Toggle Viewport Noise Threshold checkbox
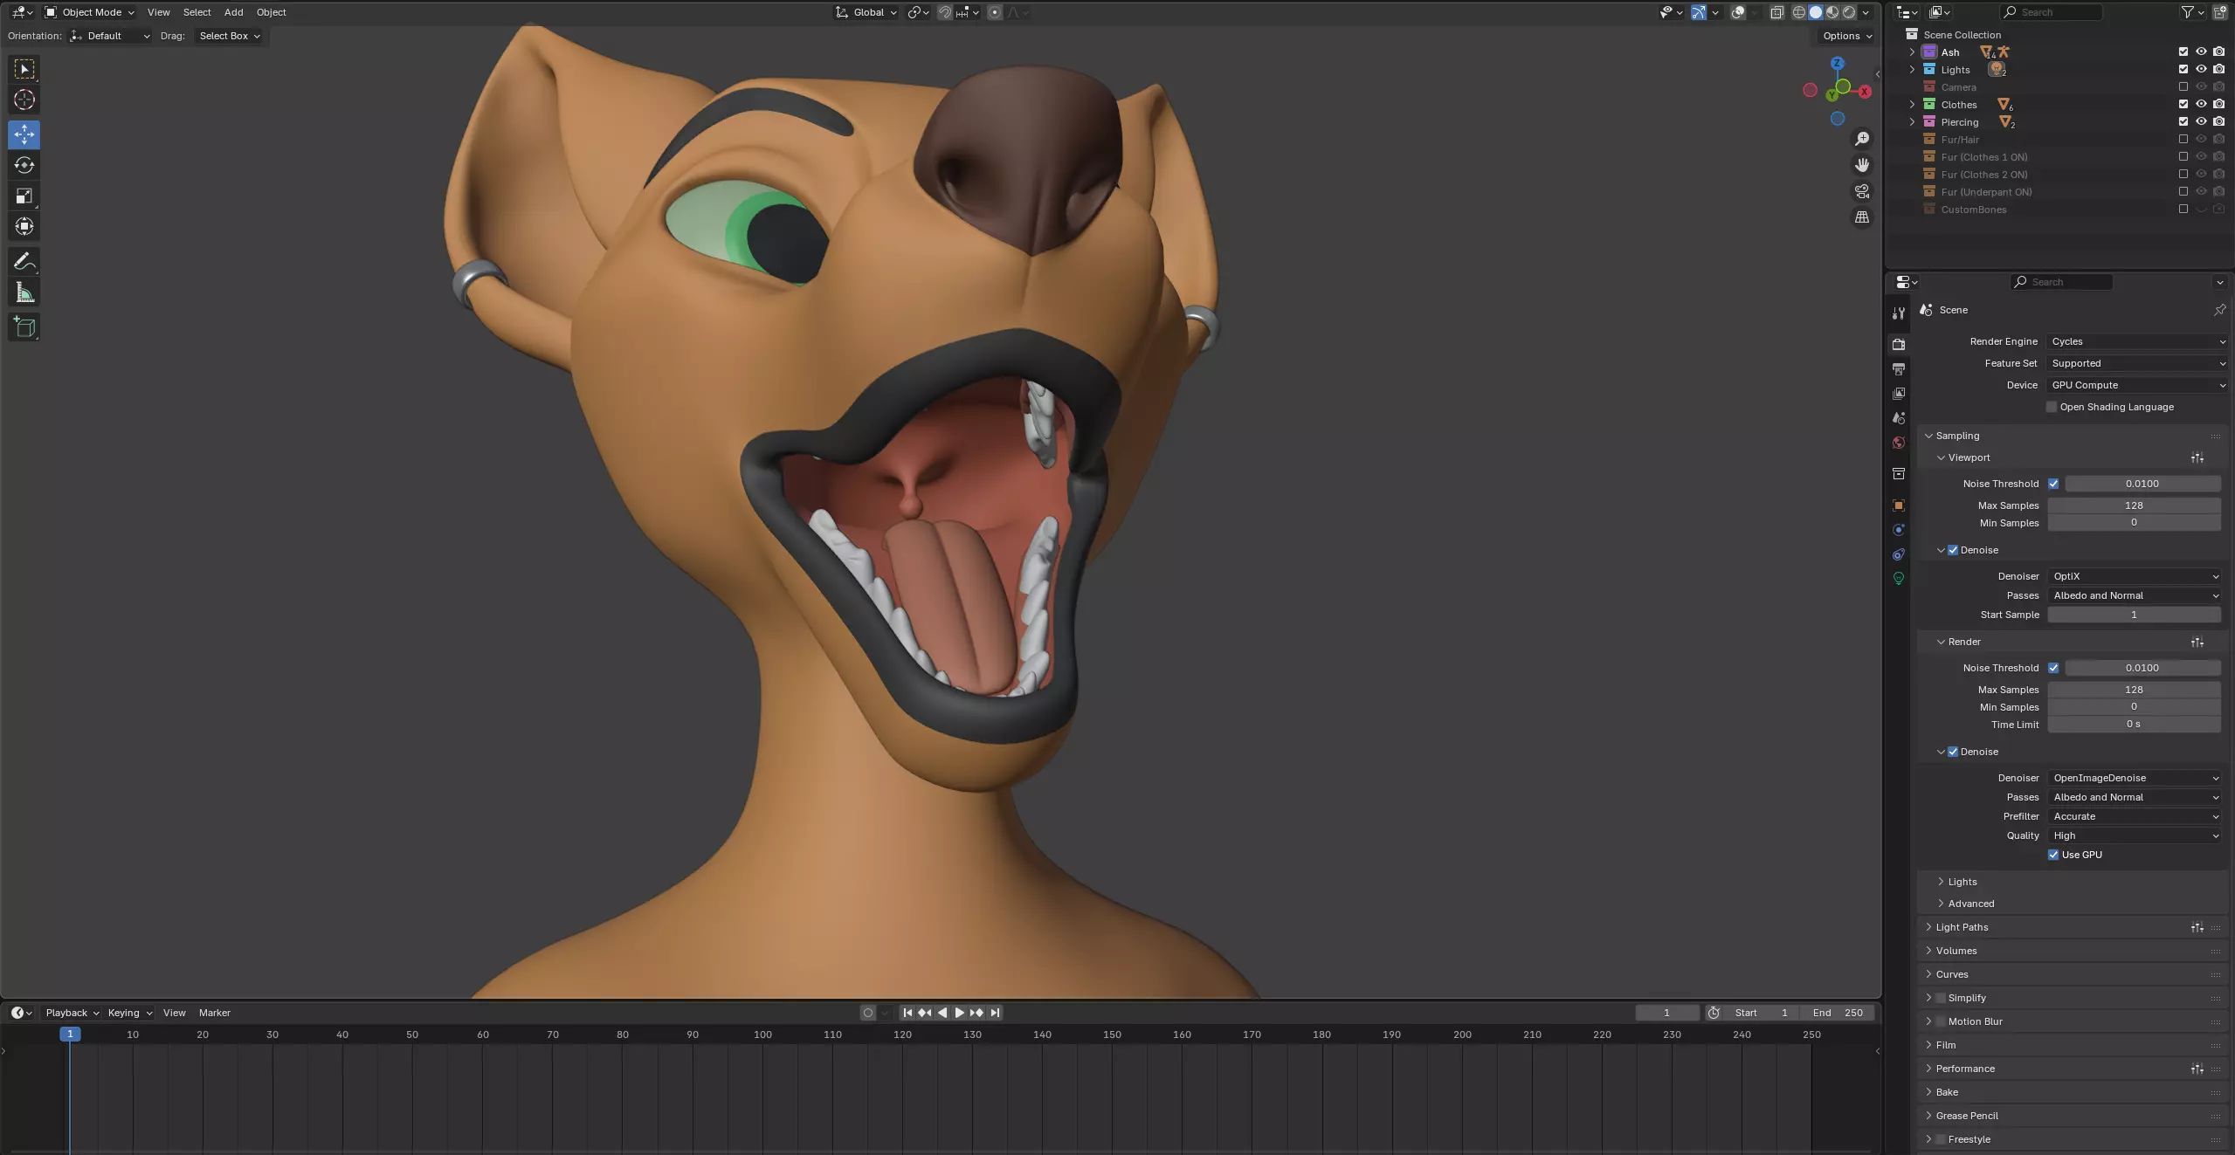Image resolution: width=2235 pixels, height=1155 pixels. click(2053, 484)
